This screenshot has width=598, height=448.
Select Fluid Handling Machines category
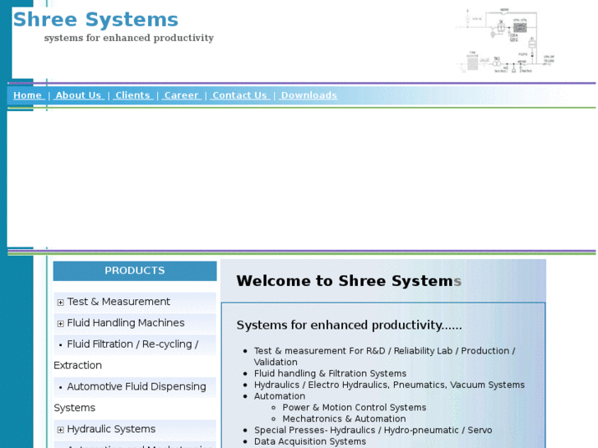point(126,323)
